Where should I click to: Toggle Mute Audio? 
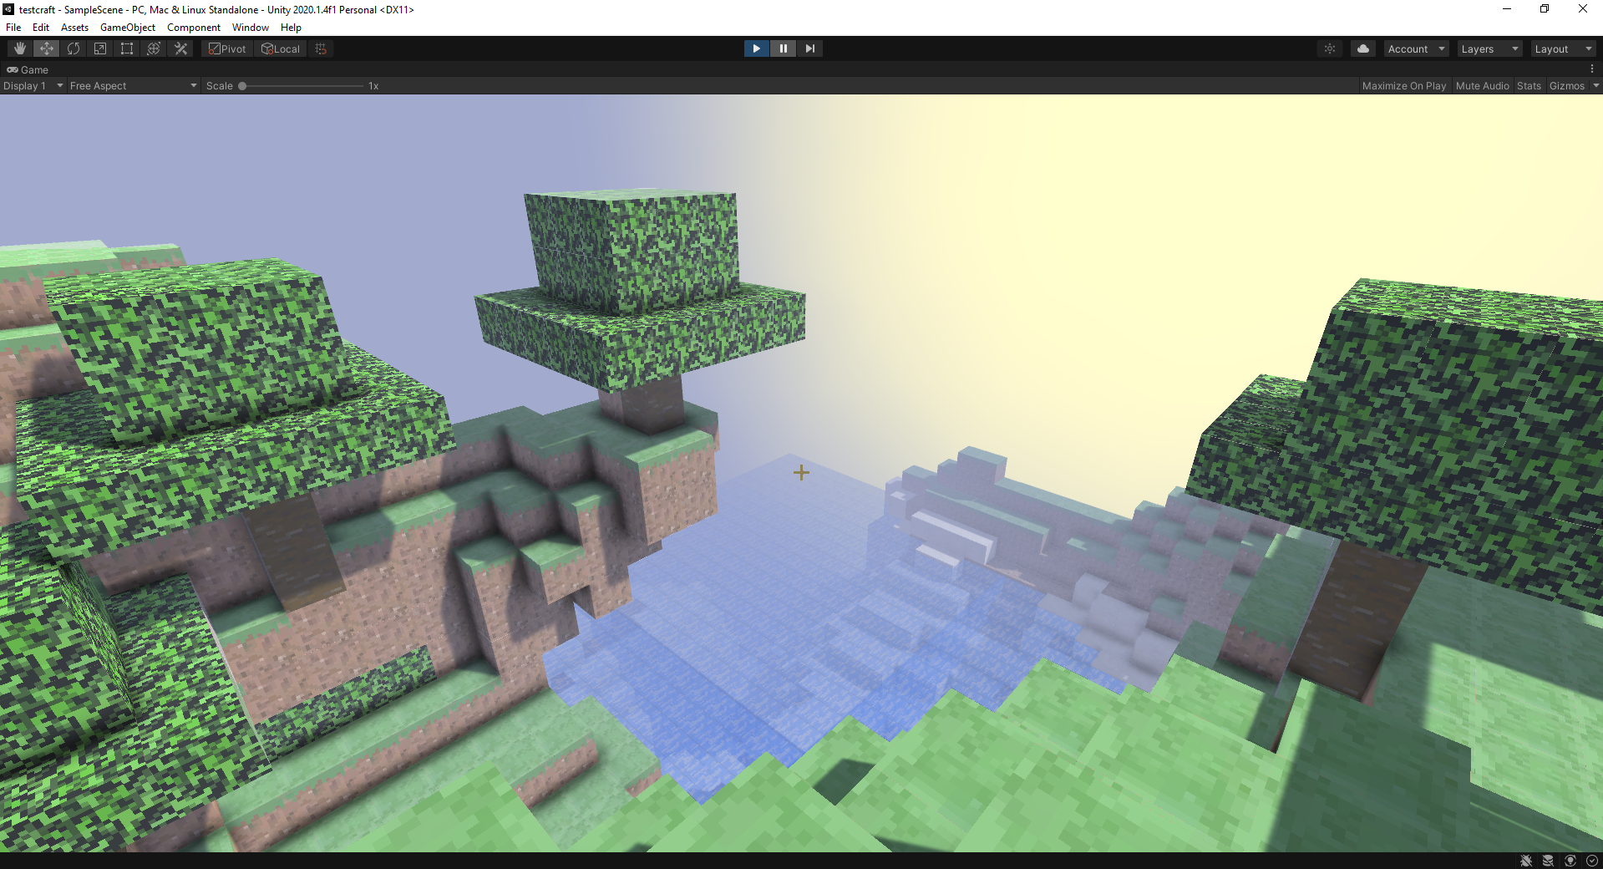coord(1482,85)
